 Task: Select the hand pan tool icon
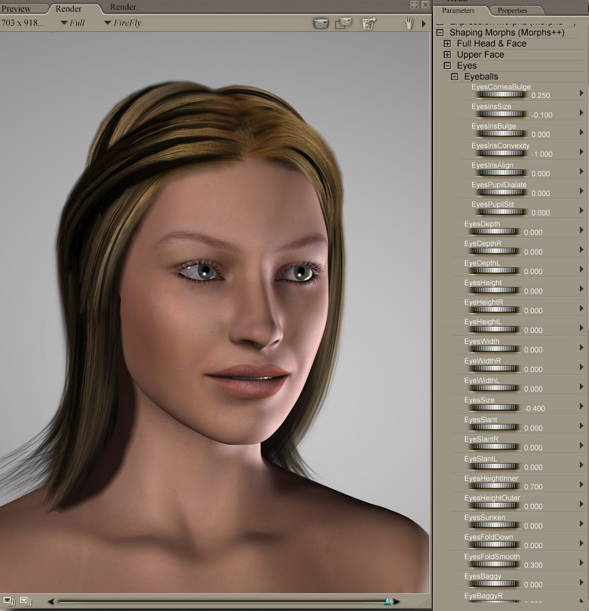click(408, 23)
